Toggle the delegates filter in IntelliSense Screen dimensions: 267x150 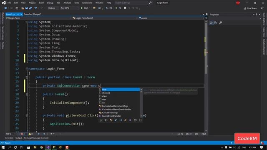tap(130, 120)
